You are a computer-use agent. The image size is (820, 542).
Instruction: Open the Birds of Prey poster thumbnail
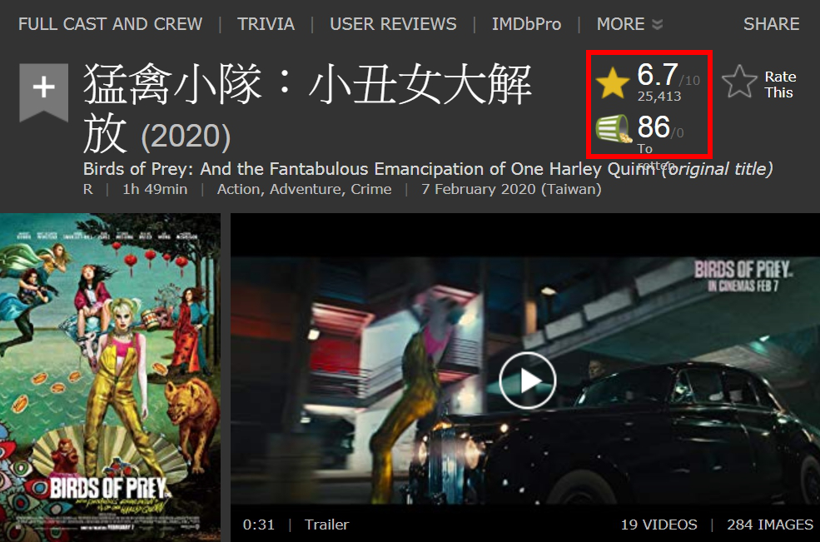click(110, 377)
